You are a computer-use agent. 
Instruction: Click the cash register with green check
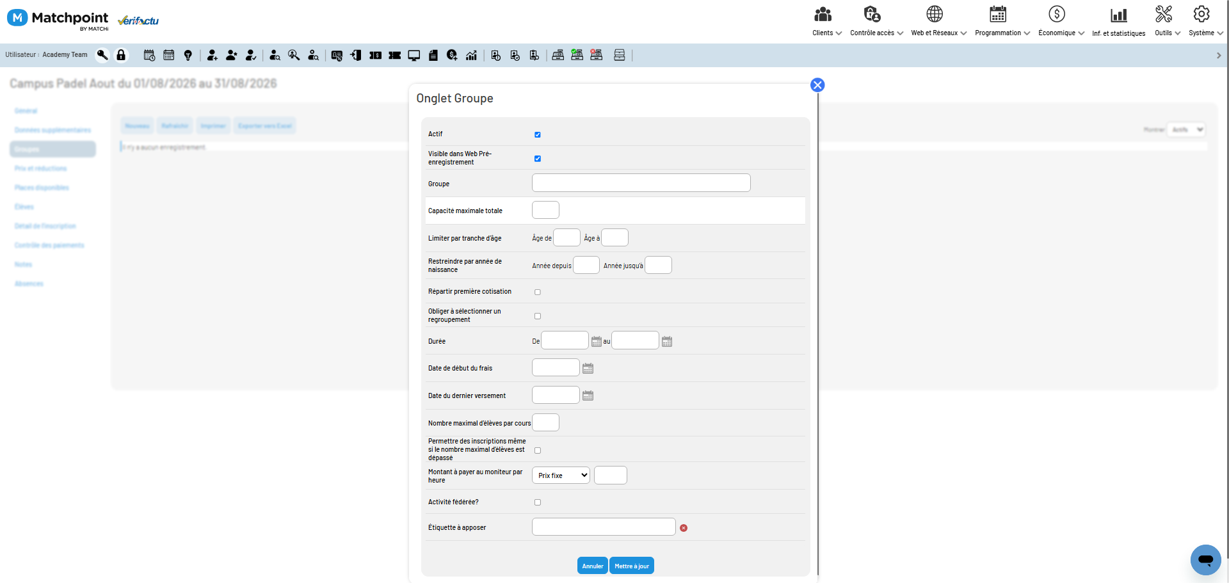pyautogui.click(x=577, y=55)
